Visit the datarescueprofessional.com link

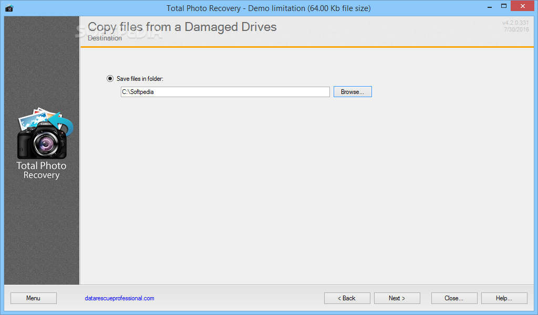coord(119,298)
